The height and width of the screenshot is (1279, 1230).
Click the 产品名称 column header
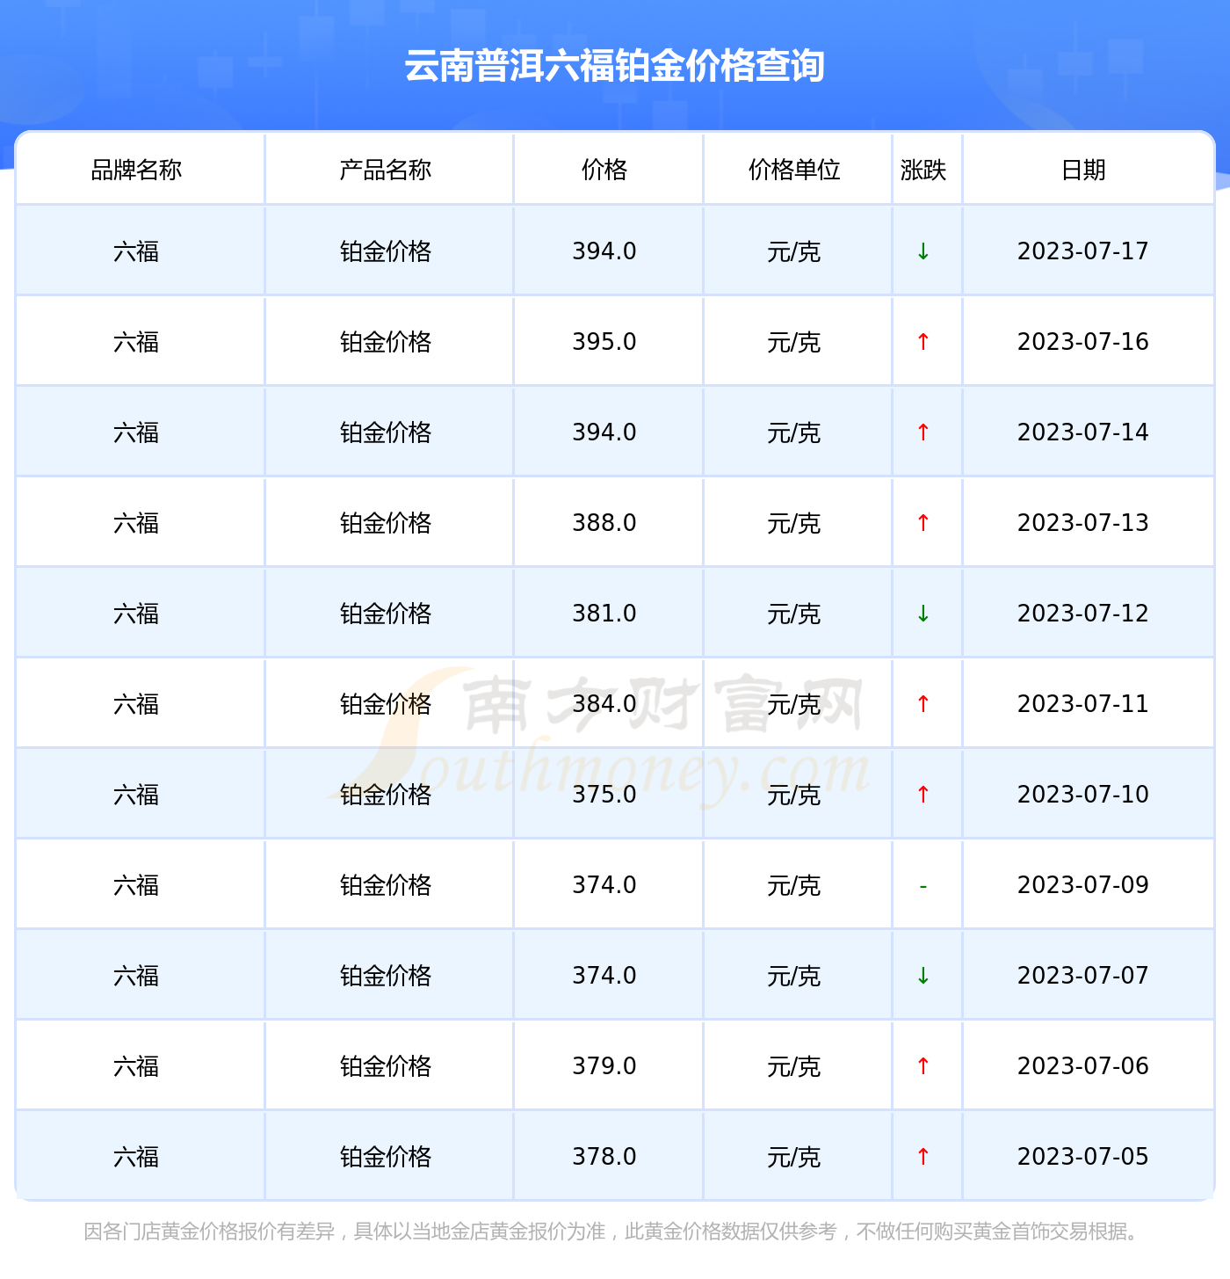coord(386,170)
